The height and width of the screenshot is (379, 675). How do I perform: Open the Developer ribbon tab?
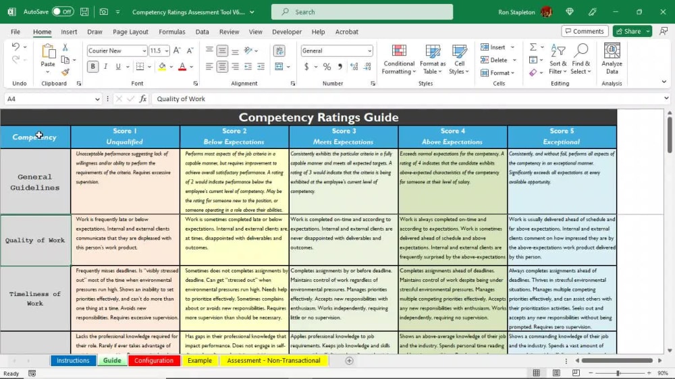(x=287, y=32)
